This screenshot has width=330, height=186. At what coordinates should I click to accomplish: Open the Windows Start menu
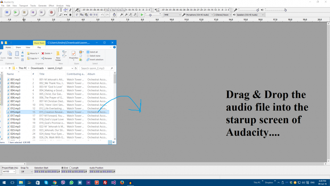(4, 183)
